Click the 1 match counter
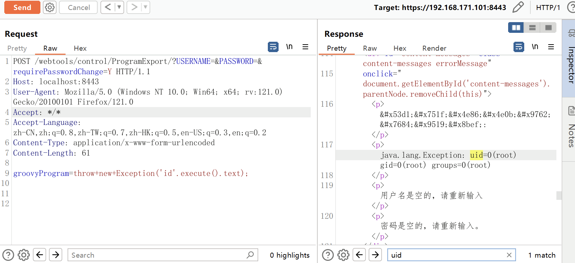The image size is (575, 263). [x=542, y=255]
